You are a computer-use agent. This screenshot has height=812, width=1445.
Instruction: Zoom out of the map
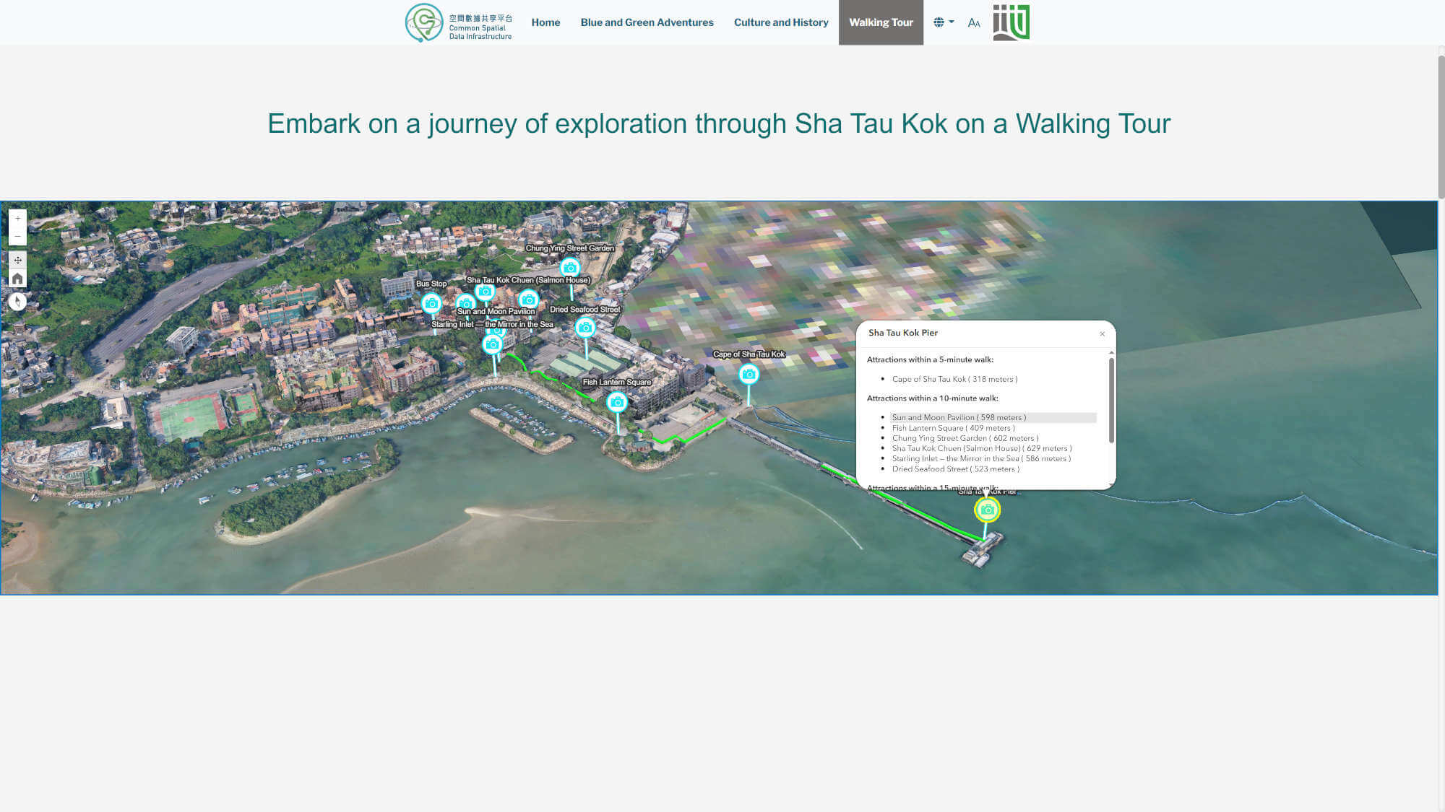[x=17, y=236]
